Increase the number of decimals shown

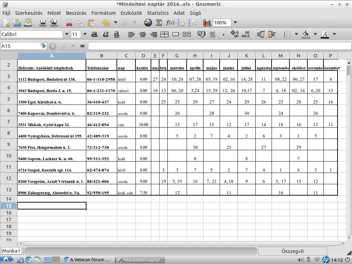point(234,34)
